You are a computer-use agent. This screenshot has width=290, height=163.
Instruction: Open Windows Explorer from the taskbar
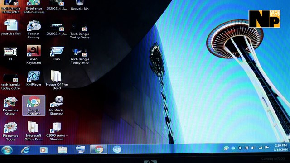pos(62,150)
